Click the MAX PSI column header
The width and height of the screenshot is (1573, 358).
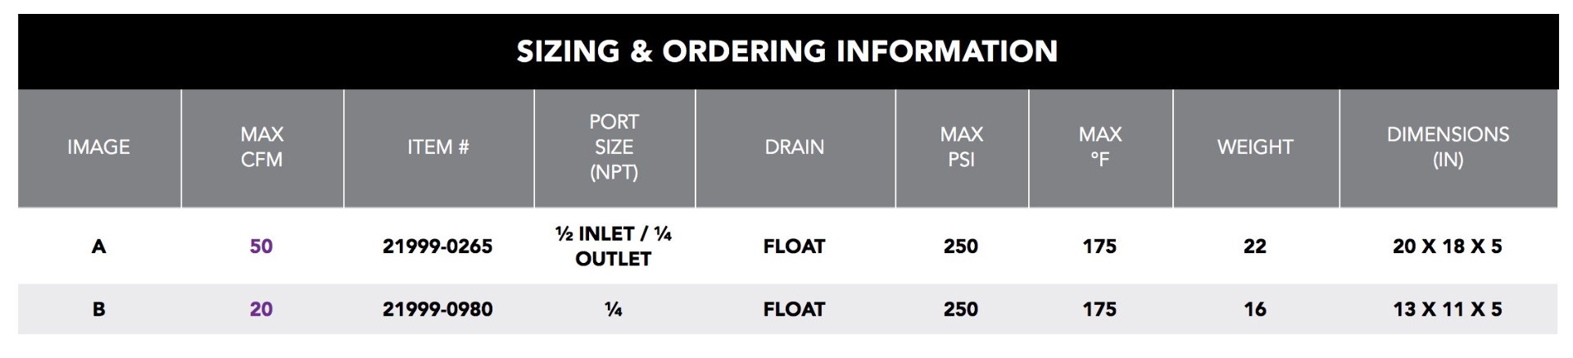[x=961, y=147]
